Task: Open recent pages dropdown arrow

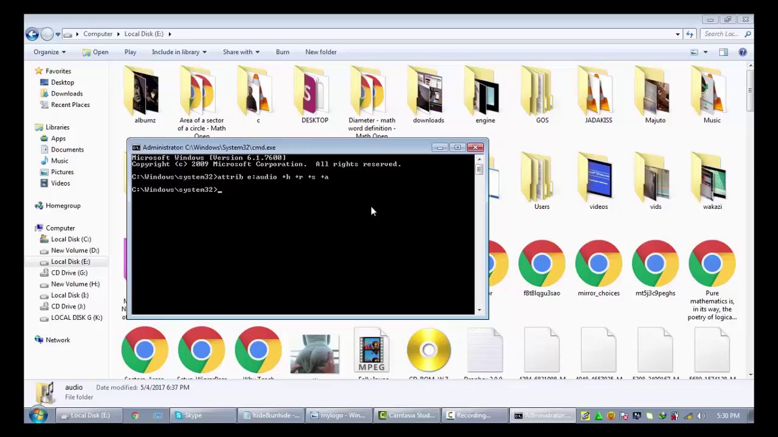Action: click(58, 34)
